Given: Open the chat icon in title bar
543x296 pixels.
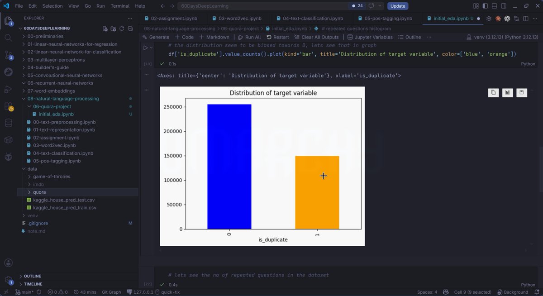Looking at the screenshot, I should [372, 6].
